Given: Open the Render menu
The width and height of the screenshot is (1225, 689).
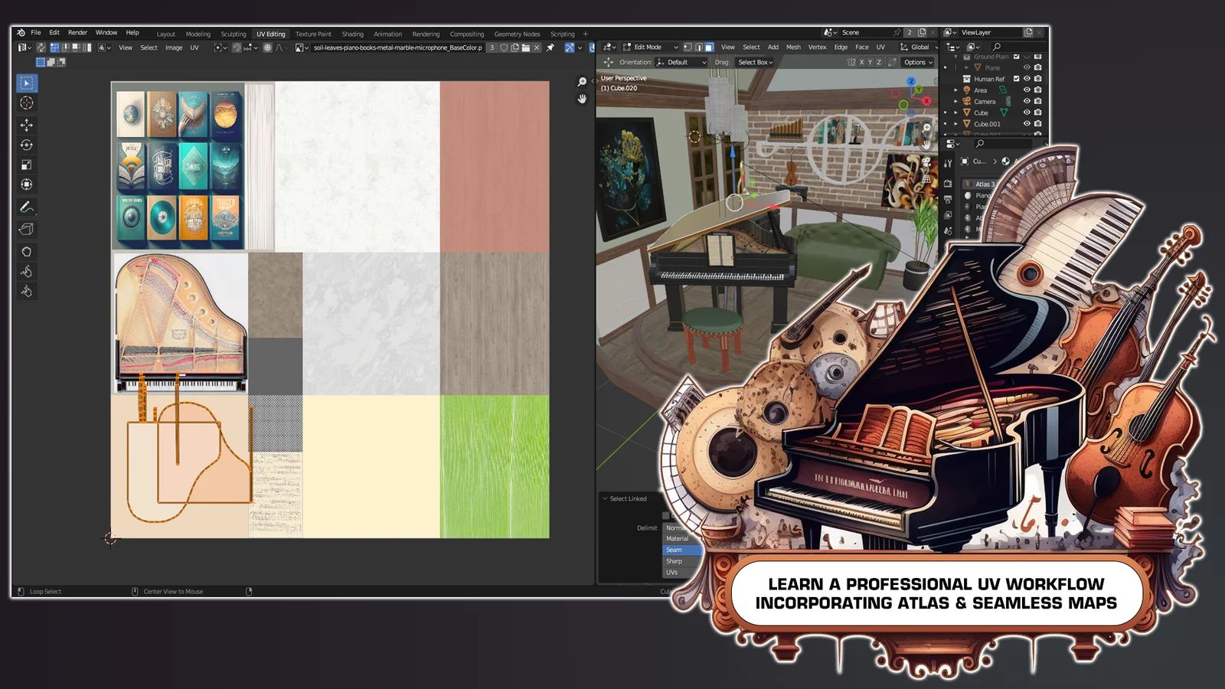Looking at the screenshot, I should pos(77,33).
